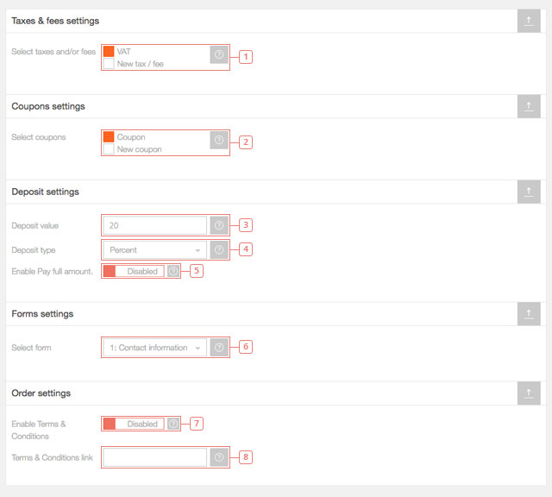The height and width of the screenshot is (497, 552).
Task: Toggle the VAT checkbox
Action: point(109,52)
